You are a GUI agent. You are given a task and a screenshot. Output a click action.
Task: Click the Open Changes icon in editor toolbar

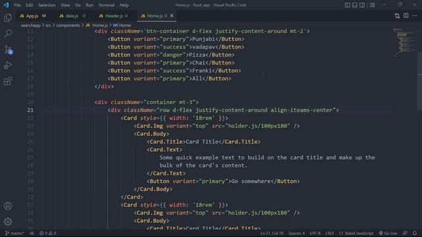coord(397,16)
